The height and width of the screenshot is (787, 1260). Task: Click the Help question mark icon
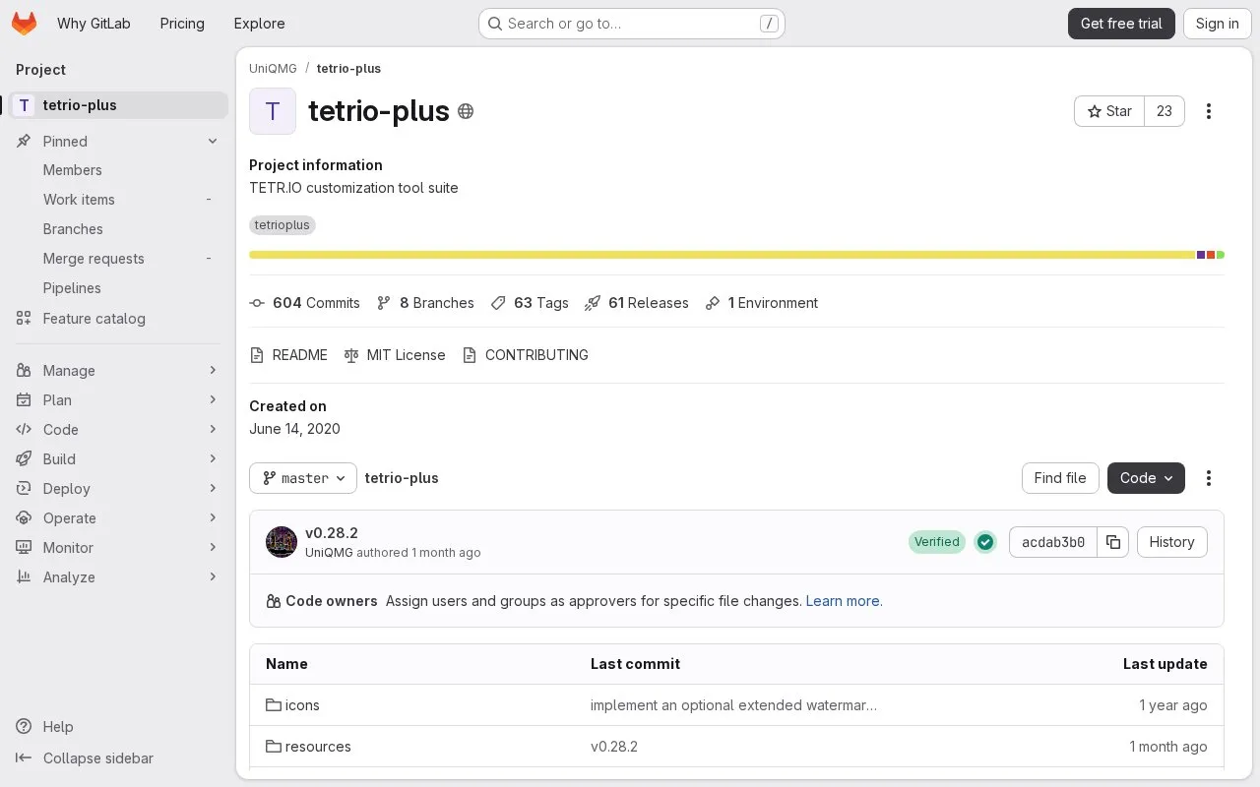tap(24, 727)
